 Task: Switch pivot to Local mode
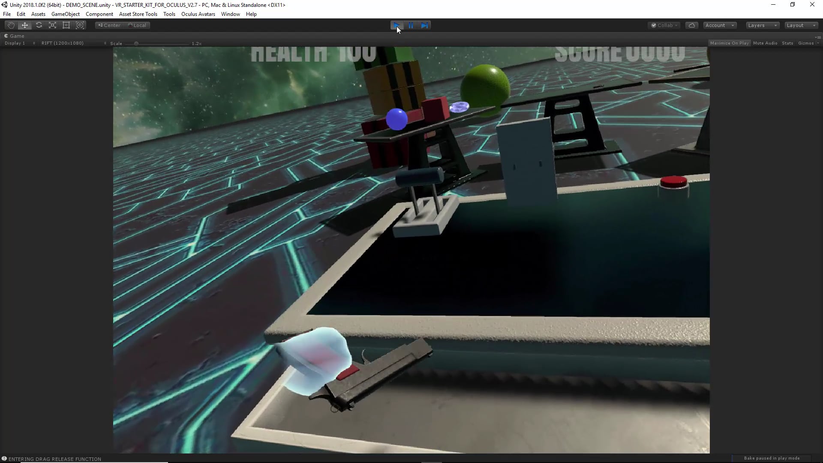137,25
